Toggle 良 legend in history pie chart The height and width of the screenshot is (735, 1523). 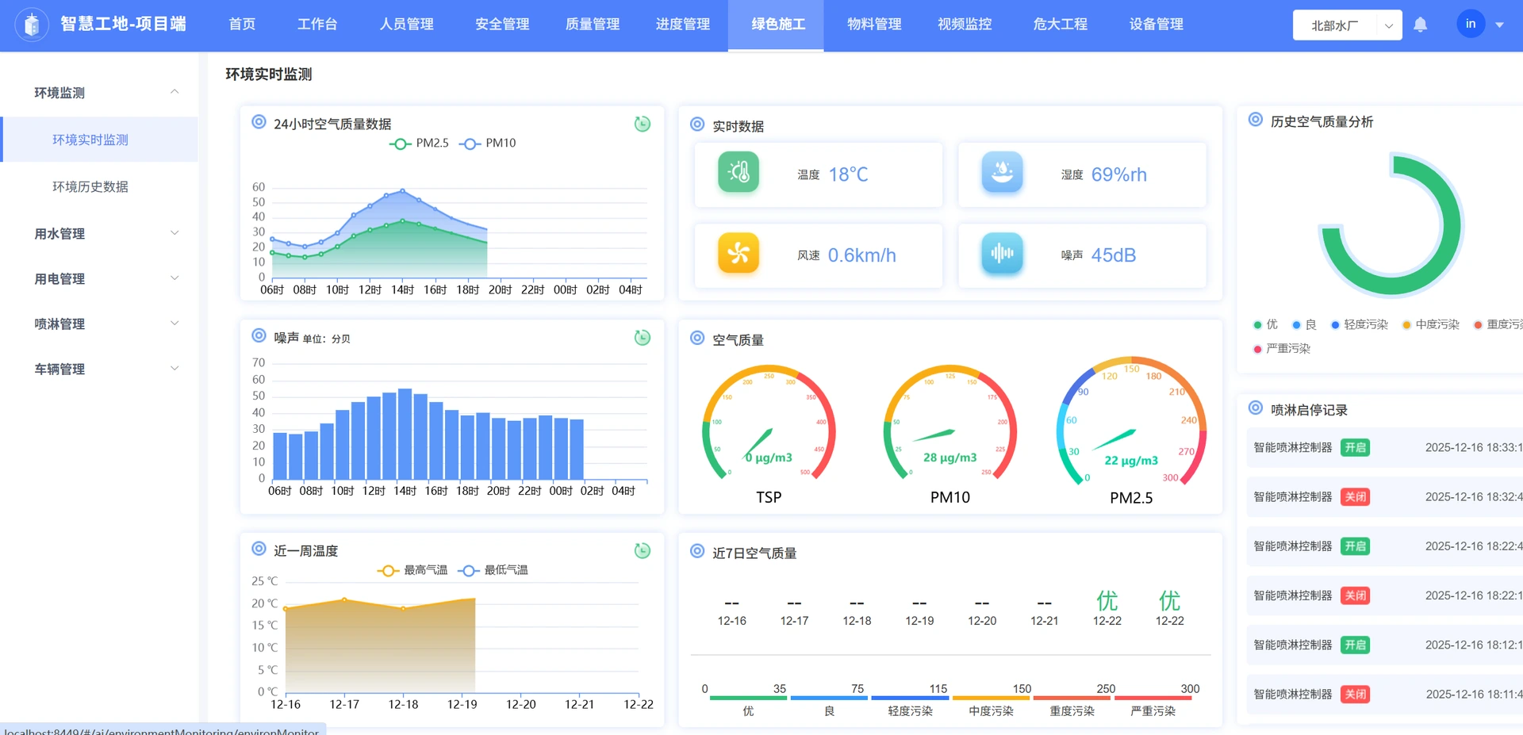[1304, 324]
